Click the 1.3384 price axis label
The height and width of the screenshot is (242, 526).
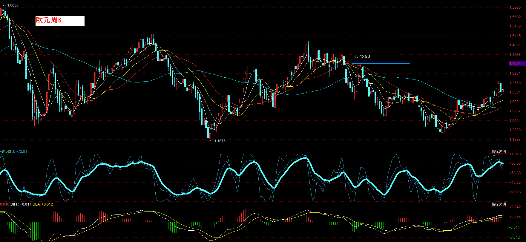tap(515, 92)
